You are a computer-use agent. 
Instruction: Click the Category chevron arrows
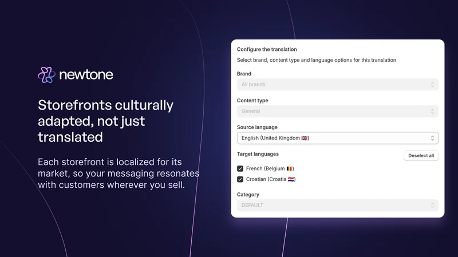[x=432, y=206]
